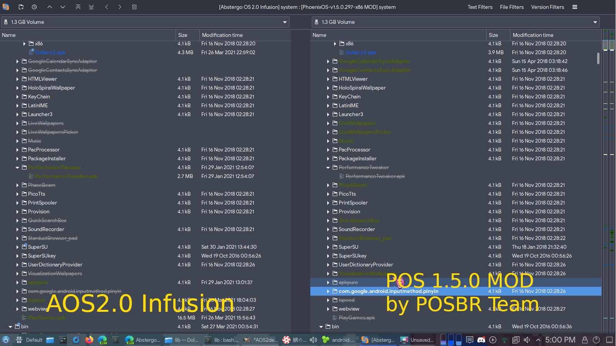Screen dimensions: 616x346
Task: Select PerformanceTweaker.apk in left pane
Action: tap(66, 176)
